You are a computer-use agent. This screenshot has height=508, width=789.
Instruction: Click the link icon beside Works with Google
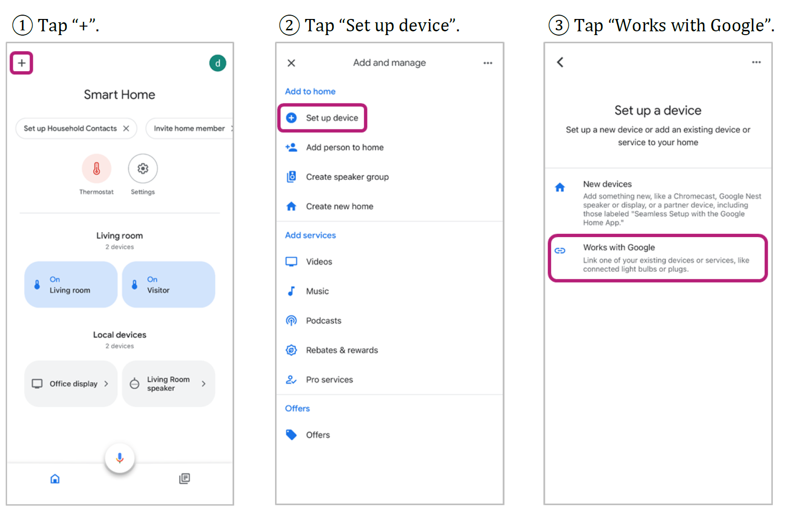(560, 250)
